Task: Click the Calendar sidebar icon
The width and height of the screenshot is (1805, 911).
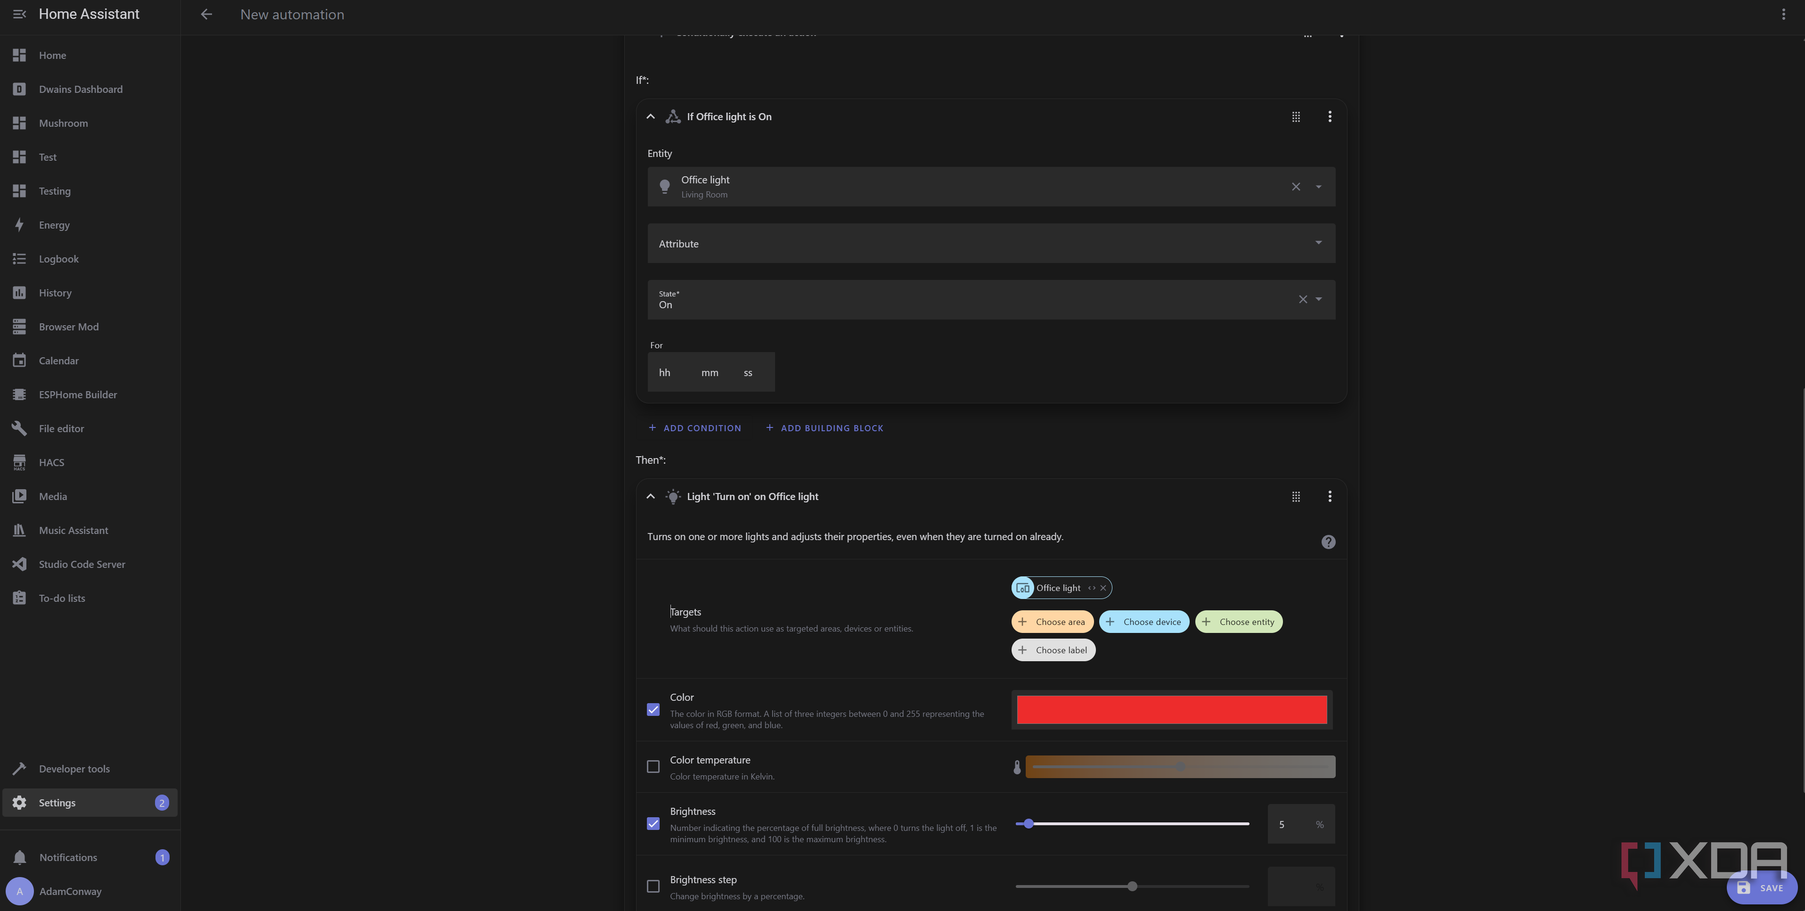Action: [x=19, y=361]
